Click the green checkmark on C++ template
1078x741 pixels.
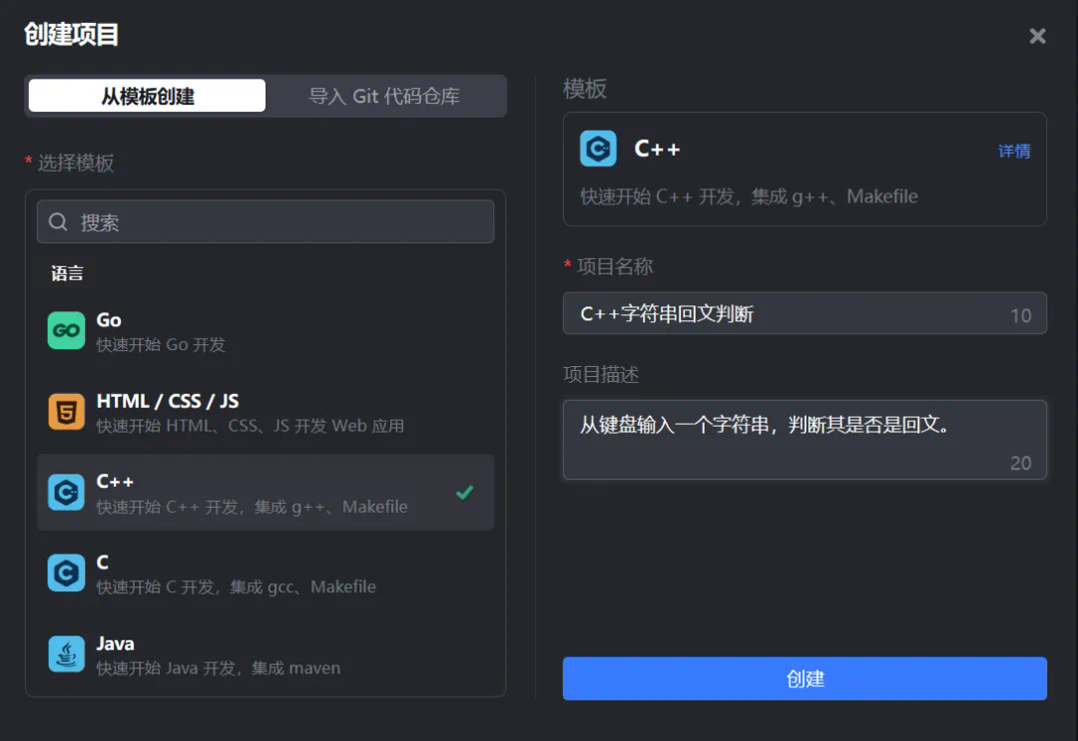coord(464,492)
